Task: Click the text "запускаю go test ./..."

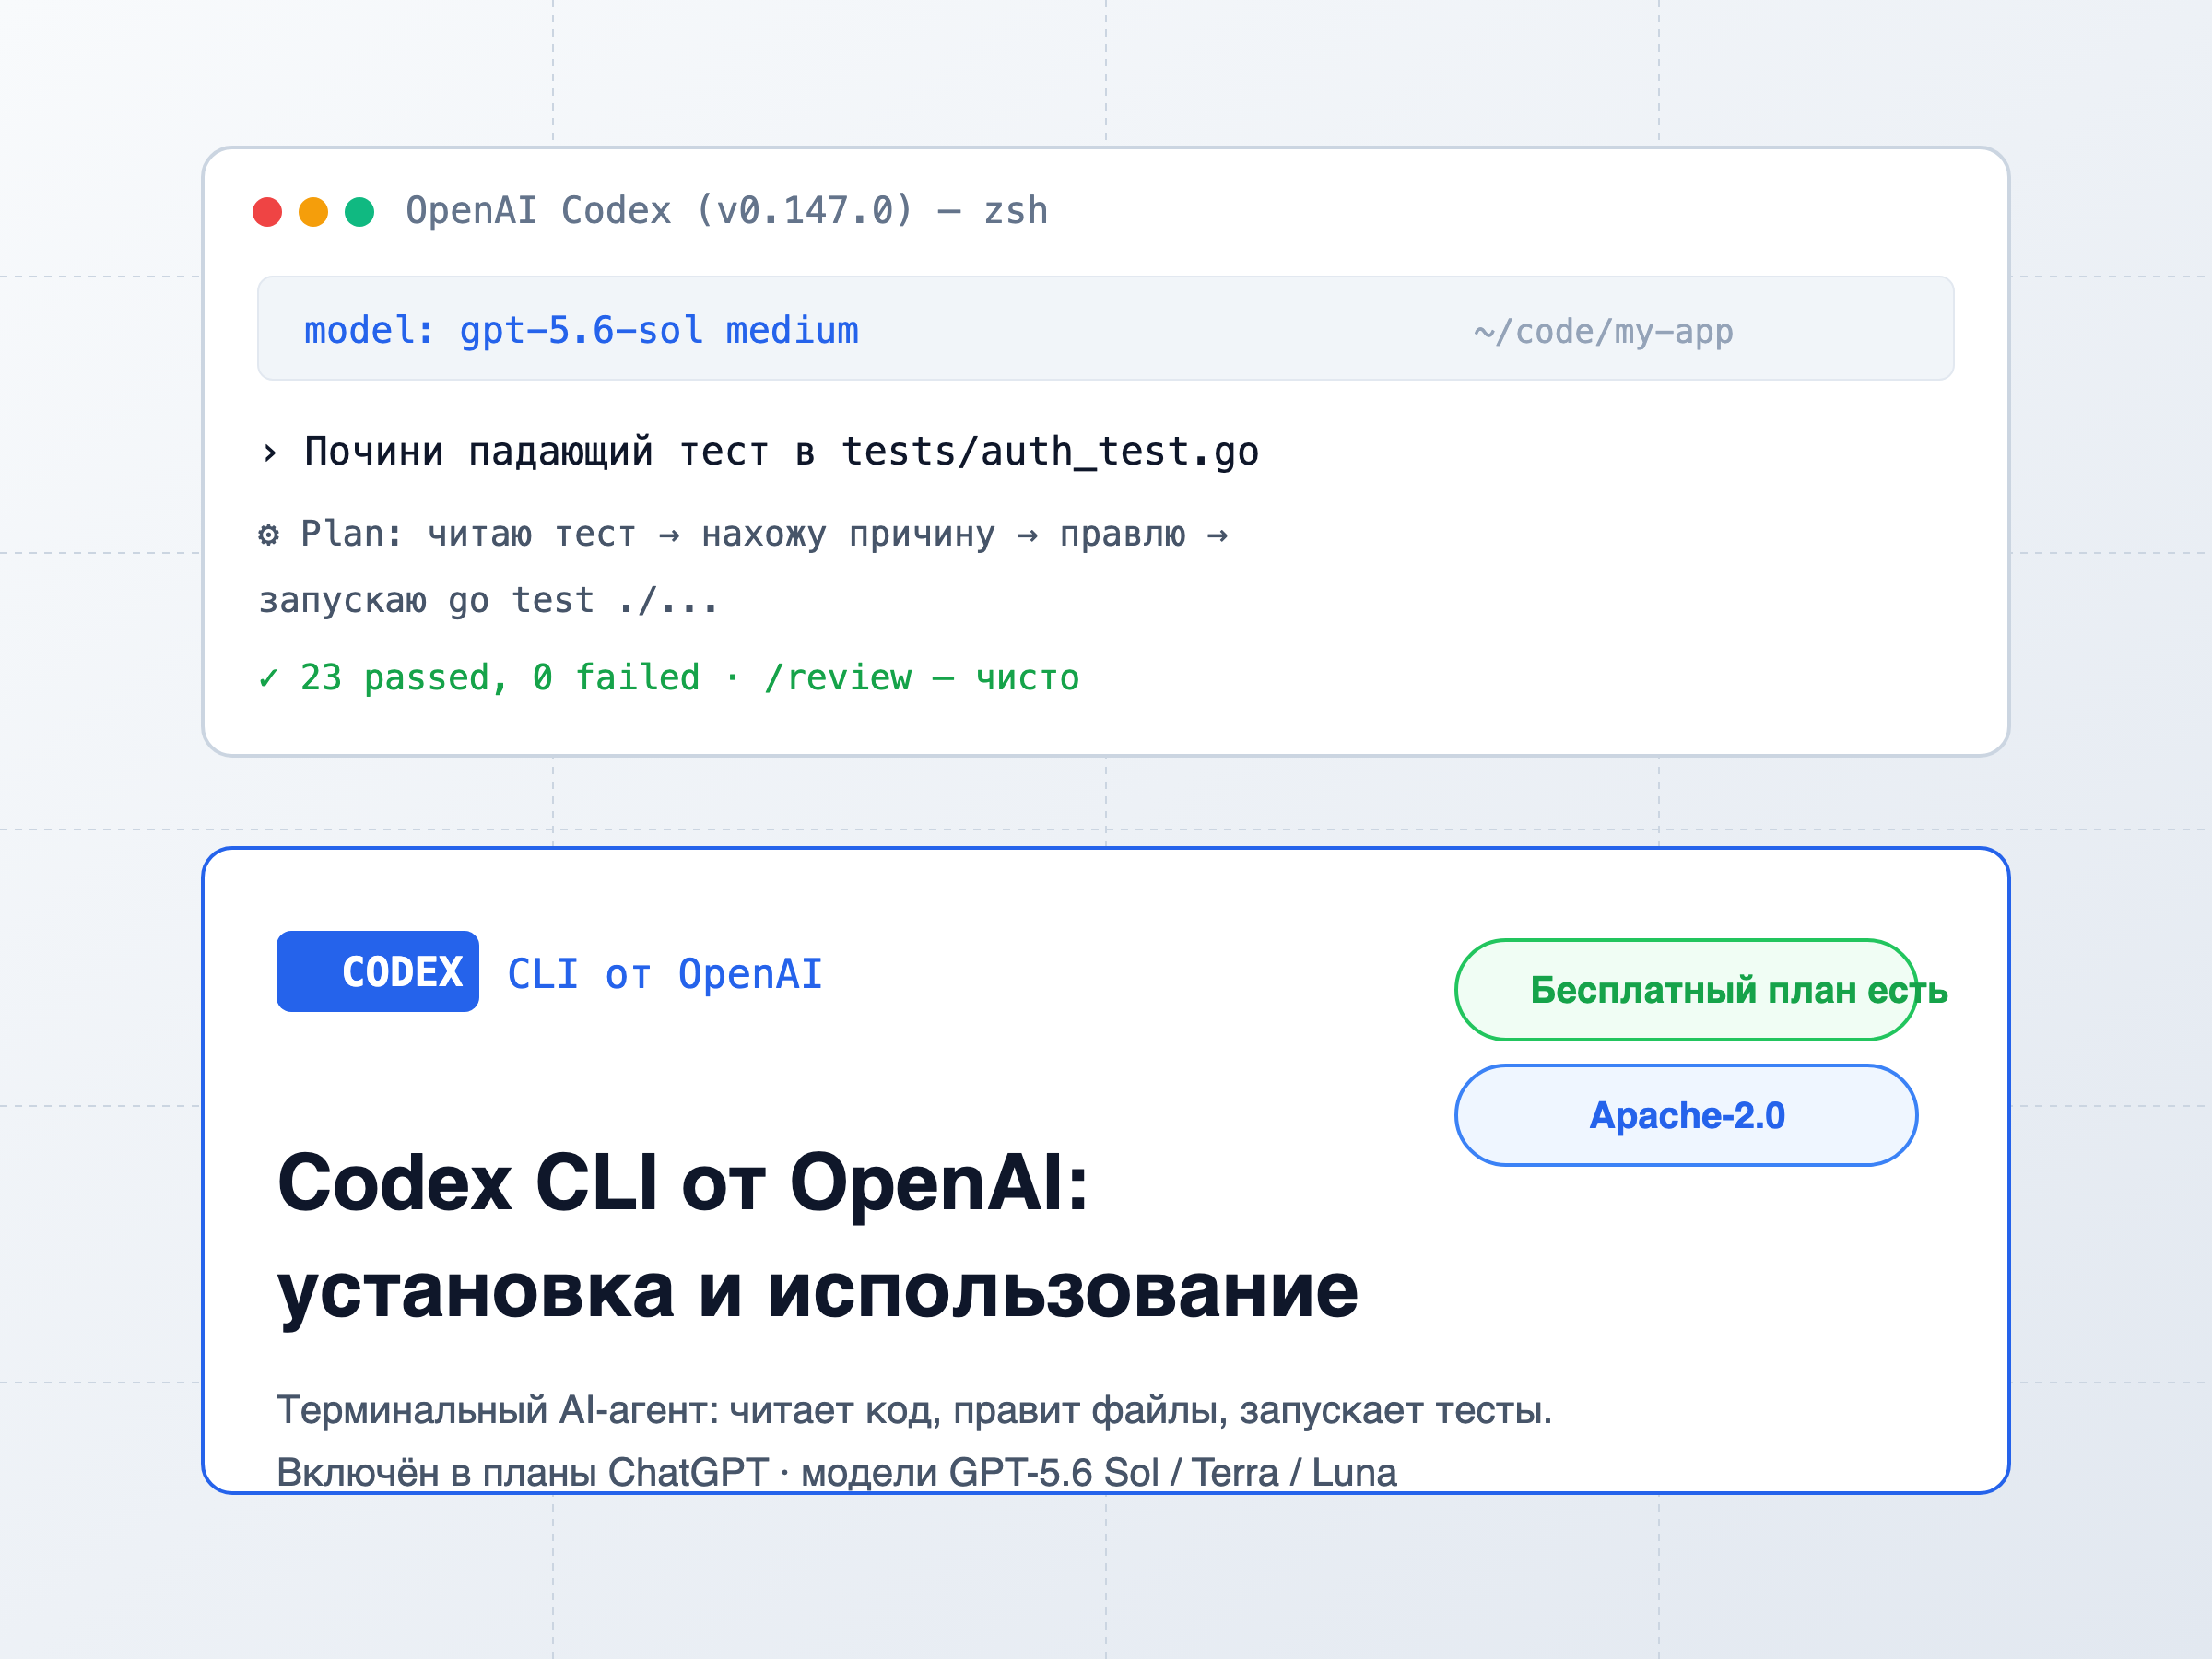Action: click(x=489, y=600)
